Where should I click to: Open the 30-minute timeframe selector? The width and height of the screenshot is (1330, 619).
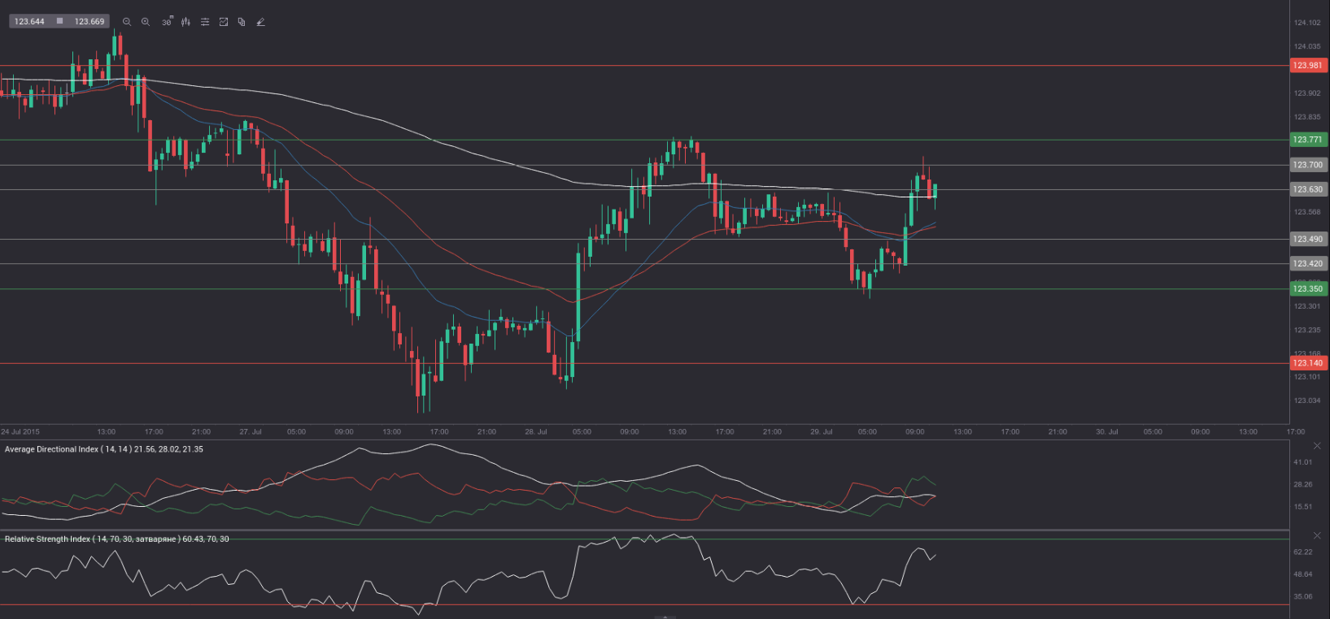click(x=166, y=22)
